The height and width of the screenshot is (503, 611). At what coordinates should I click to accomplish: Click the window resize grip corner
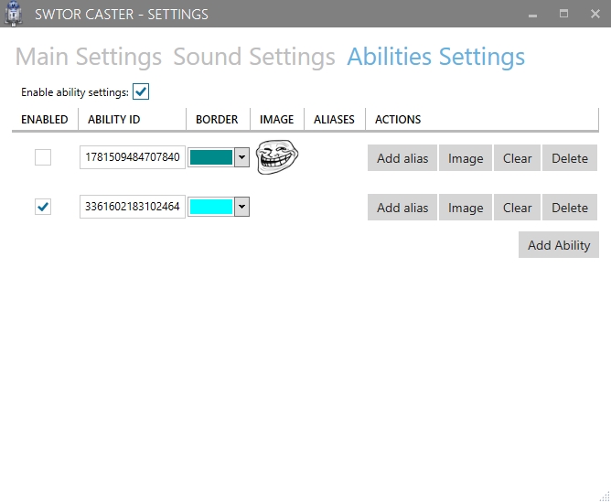(x=605, y=497)
